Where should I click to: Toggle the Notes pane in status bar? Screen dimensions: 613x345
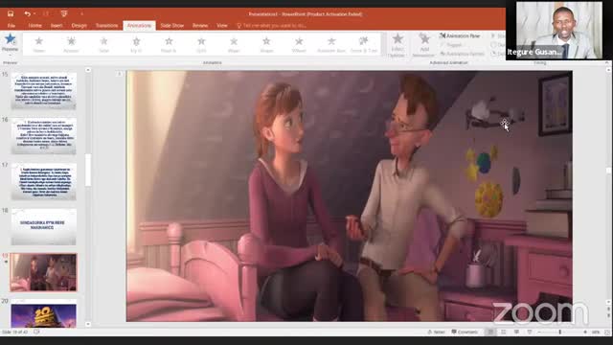click(x=437, y=332)
